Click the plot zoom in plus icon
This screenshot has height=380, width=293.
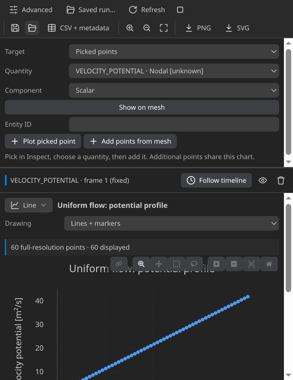tap(216, 264)
